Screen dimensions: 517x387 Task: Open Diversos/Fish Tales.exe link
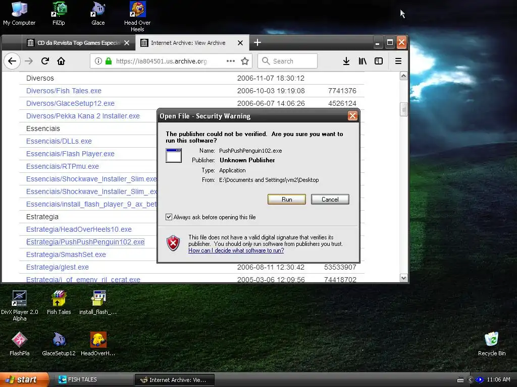point(64,91)
